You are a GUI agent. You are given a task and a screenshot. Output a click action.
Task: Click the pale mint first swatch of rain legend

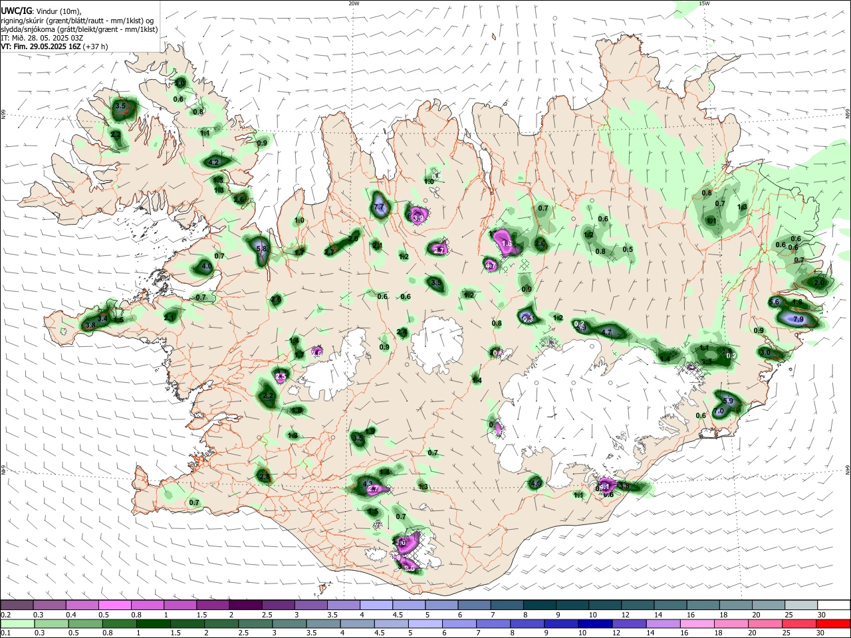18,623
